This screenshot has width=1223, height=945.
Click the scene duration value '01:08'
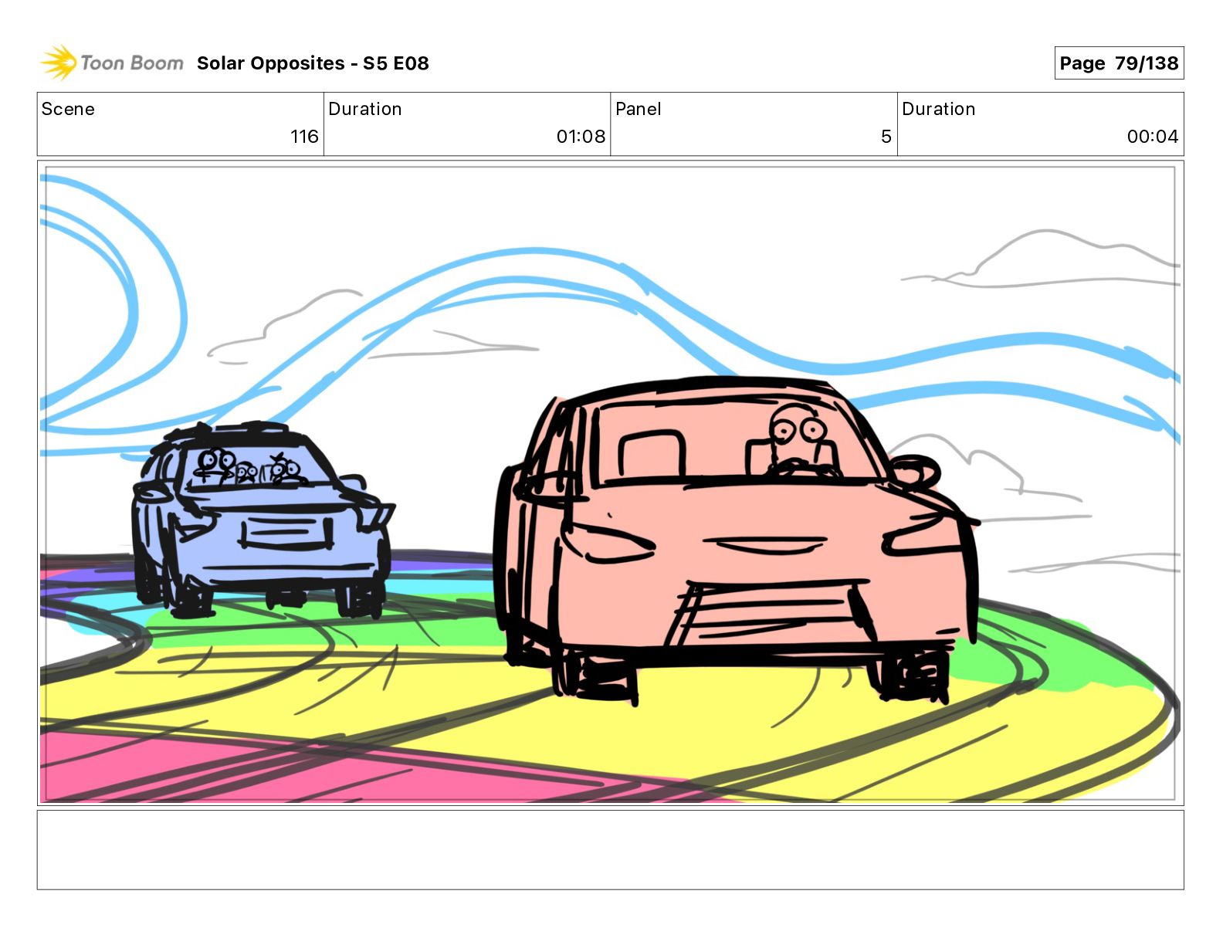(x=581, y=137)
